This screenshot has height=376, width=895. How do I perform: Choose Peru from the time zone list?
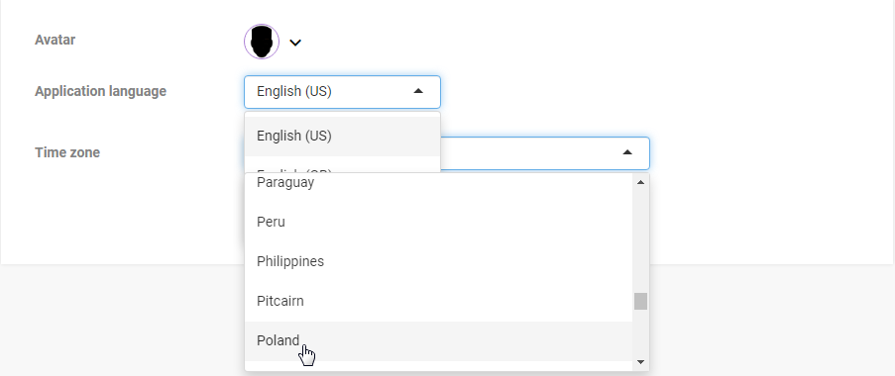tap(438, 223)
